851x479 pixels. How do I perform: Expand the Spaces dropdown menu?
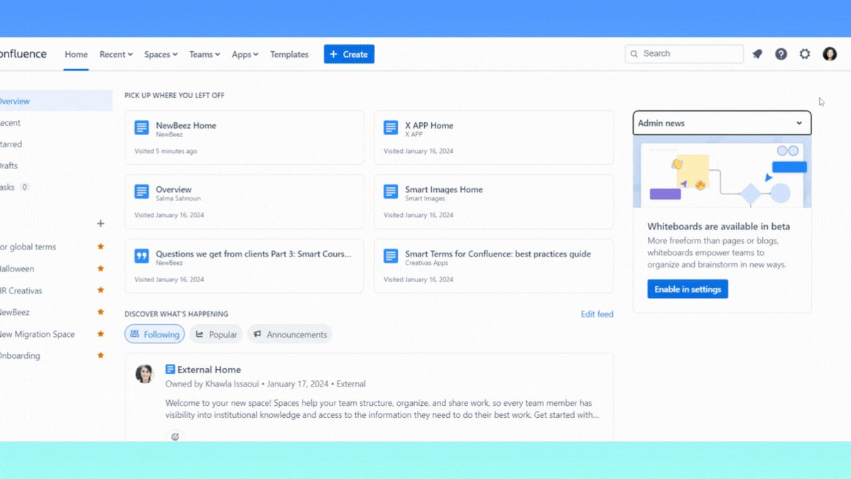click(161, 54)
